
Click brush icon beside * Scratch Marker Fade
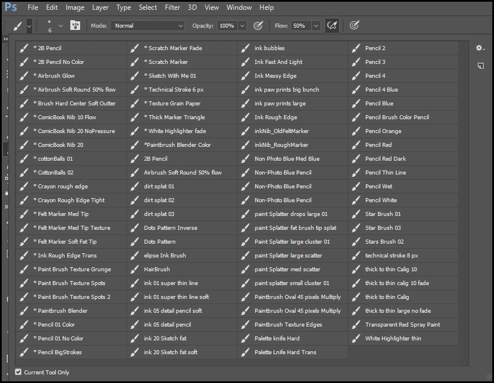(134, 48)
